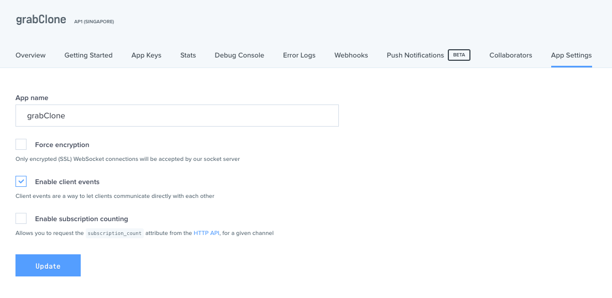Open the Overview tab
Viewport: 612px width, 298px height.
click(x=30, y=55)
